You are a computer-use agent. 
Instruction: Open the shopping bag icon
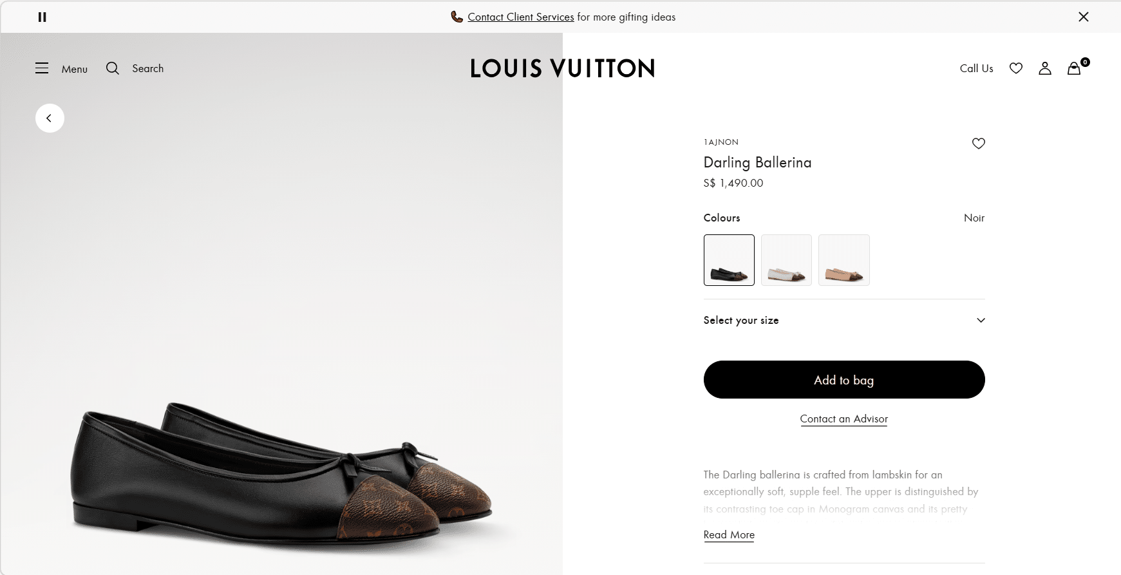point(1074,68)
